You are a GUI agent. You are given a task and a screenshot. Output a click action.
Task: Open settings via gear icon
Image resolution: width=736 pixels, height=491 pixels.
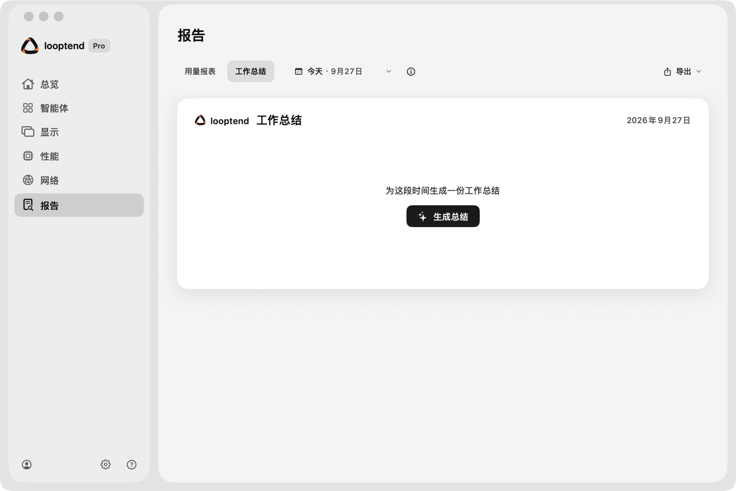[x=105, y=464]
